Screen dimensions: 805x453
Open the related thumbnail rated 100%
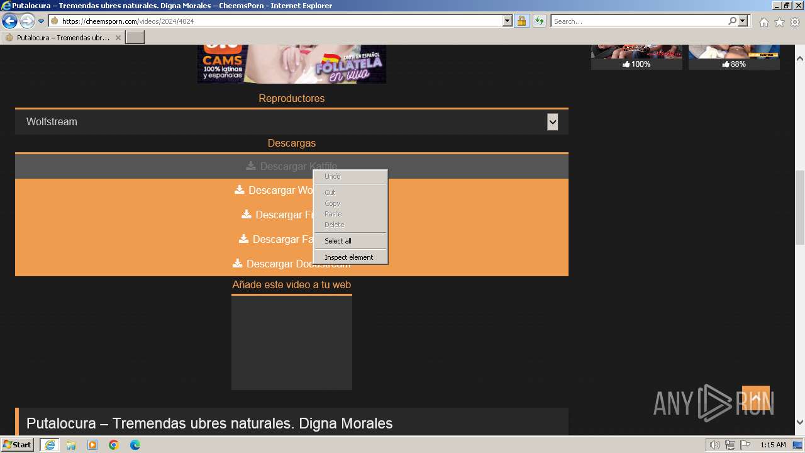636,57
